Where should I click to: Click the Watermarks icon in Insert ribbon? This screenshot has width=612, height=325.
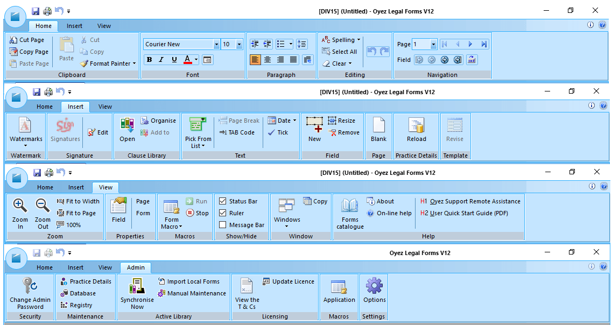pyautogui.click(x=25, y=125)
